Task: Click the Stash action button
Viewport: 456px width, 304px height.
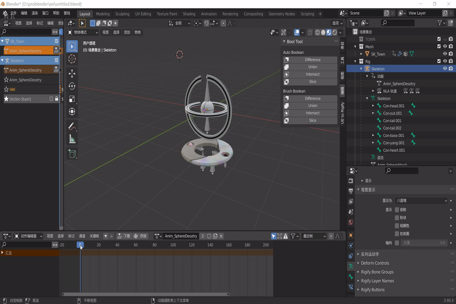Action: [x=140, y=236]
